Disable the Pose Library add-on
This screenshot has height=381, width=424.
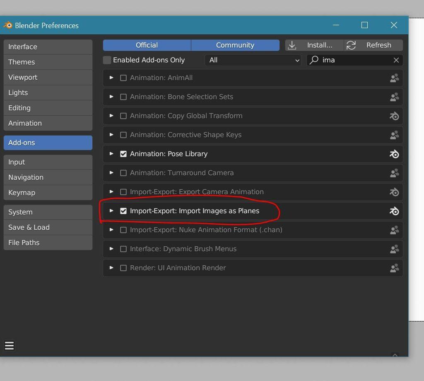[123, 154]
